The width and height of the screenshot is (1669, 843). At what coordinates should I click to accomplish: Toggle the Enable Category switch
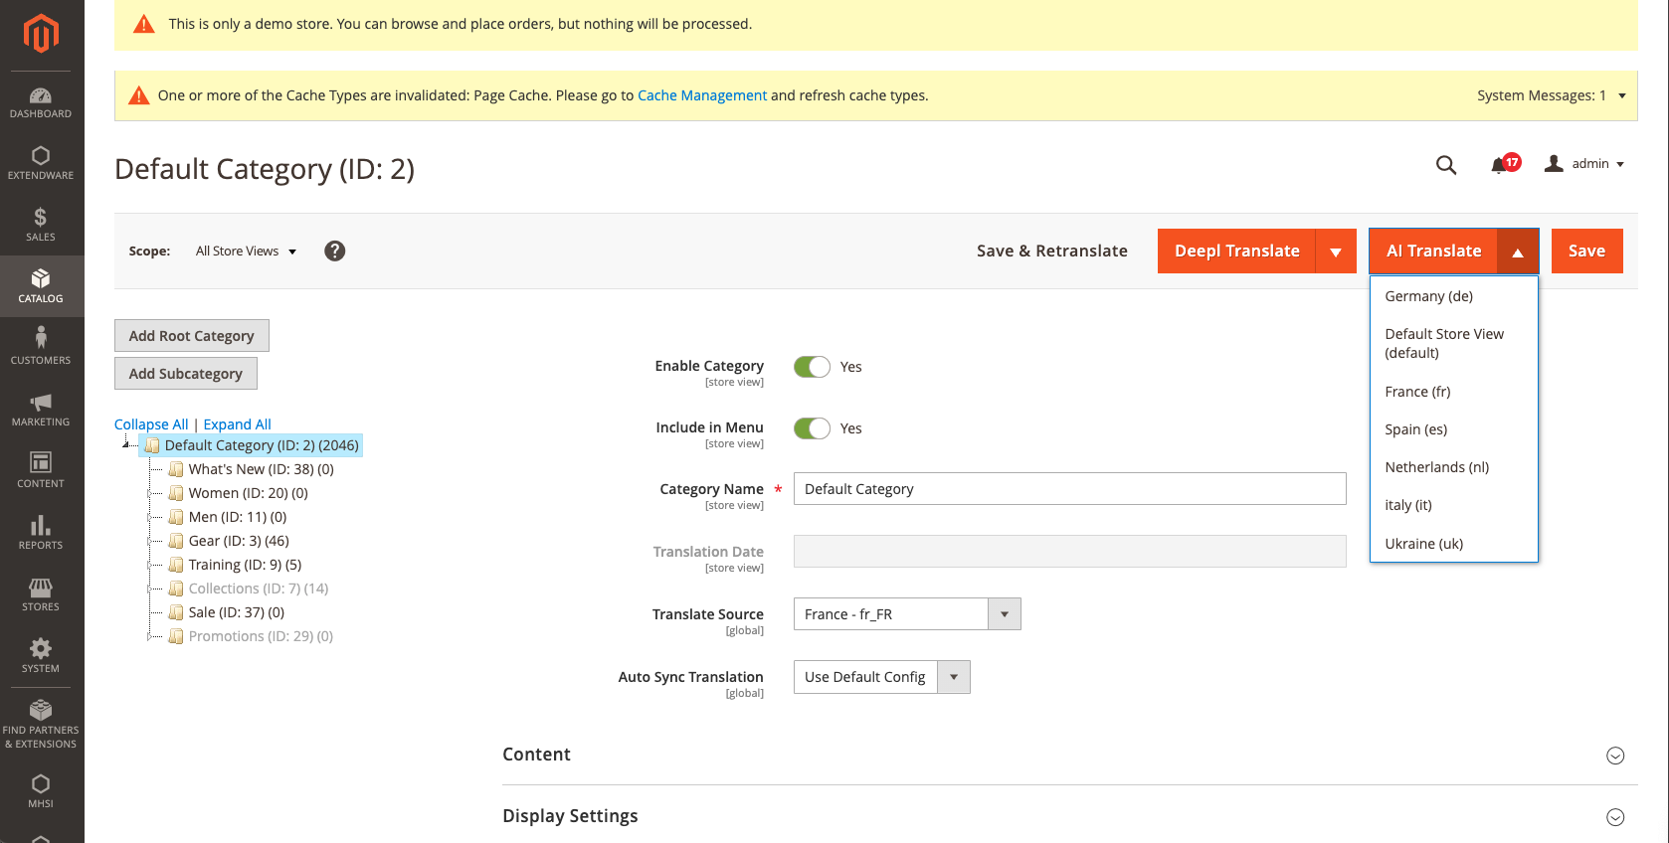tap(812, 367)
